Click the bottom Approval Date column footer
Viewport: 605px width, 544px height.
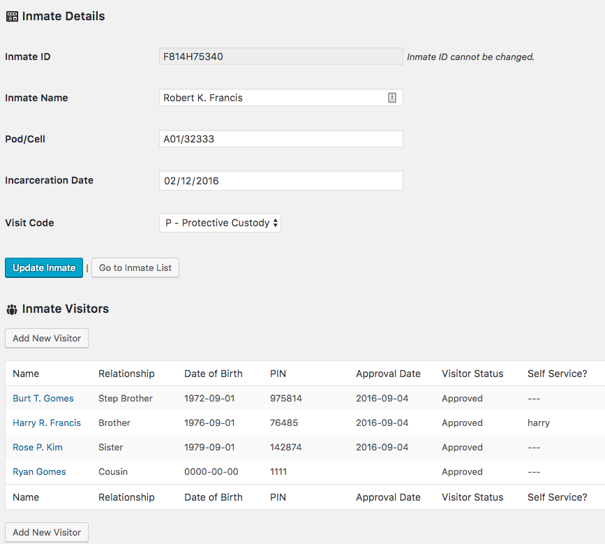coord(388,497)
